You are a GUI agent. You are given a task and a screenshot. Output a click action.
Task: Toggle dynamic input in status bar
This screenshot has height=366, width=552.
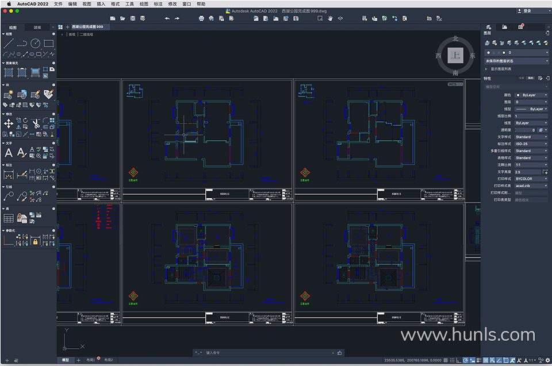473,360
